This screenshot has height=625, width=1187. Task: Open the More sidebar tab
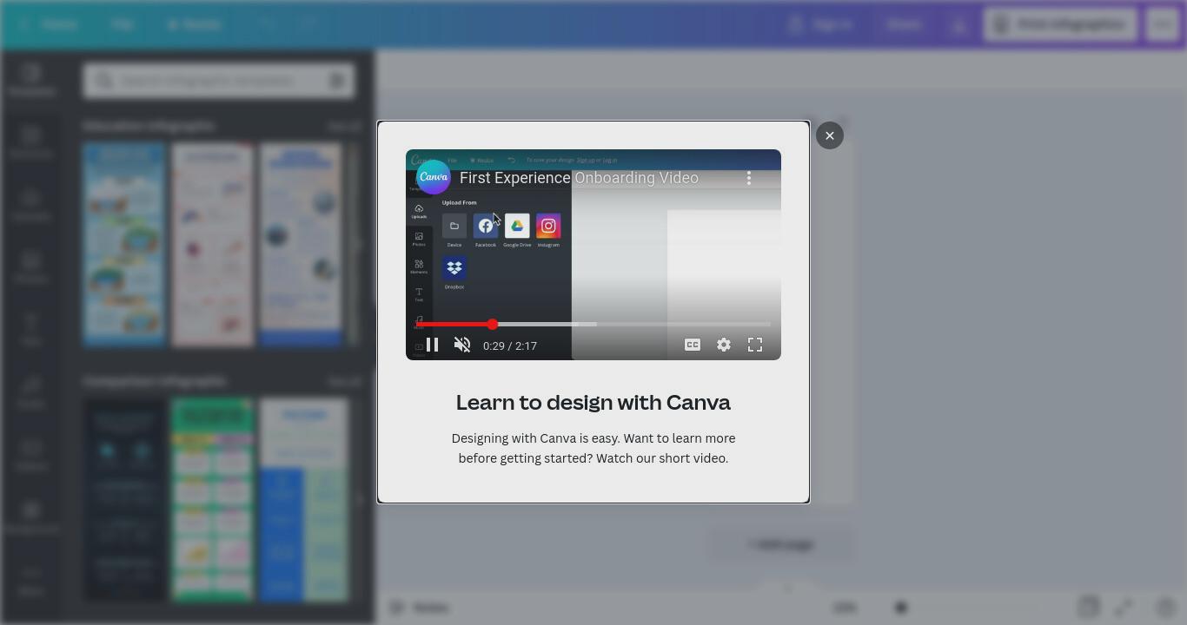tap(31, 580)
